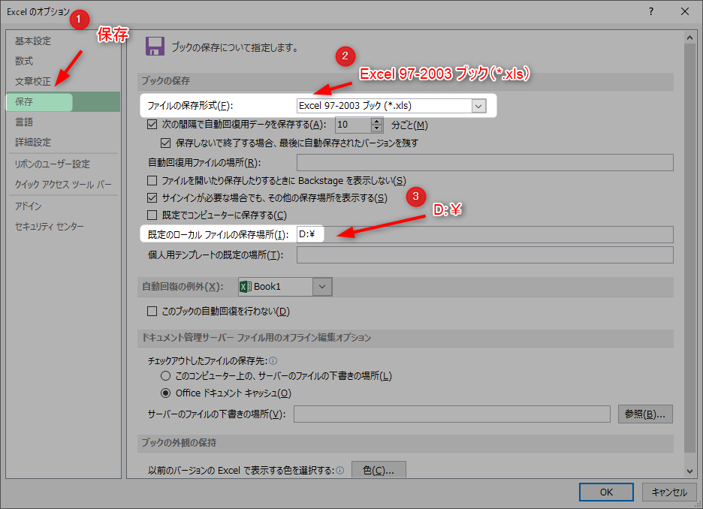Click 個人用テンプレートの既定の場所 field
The height and width of the screenshot is (509, 703).
(484, 255)
